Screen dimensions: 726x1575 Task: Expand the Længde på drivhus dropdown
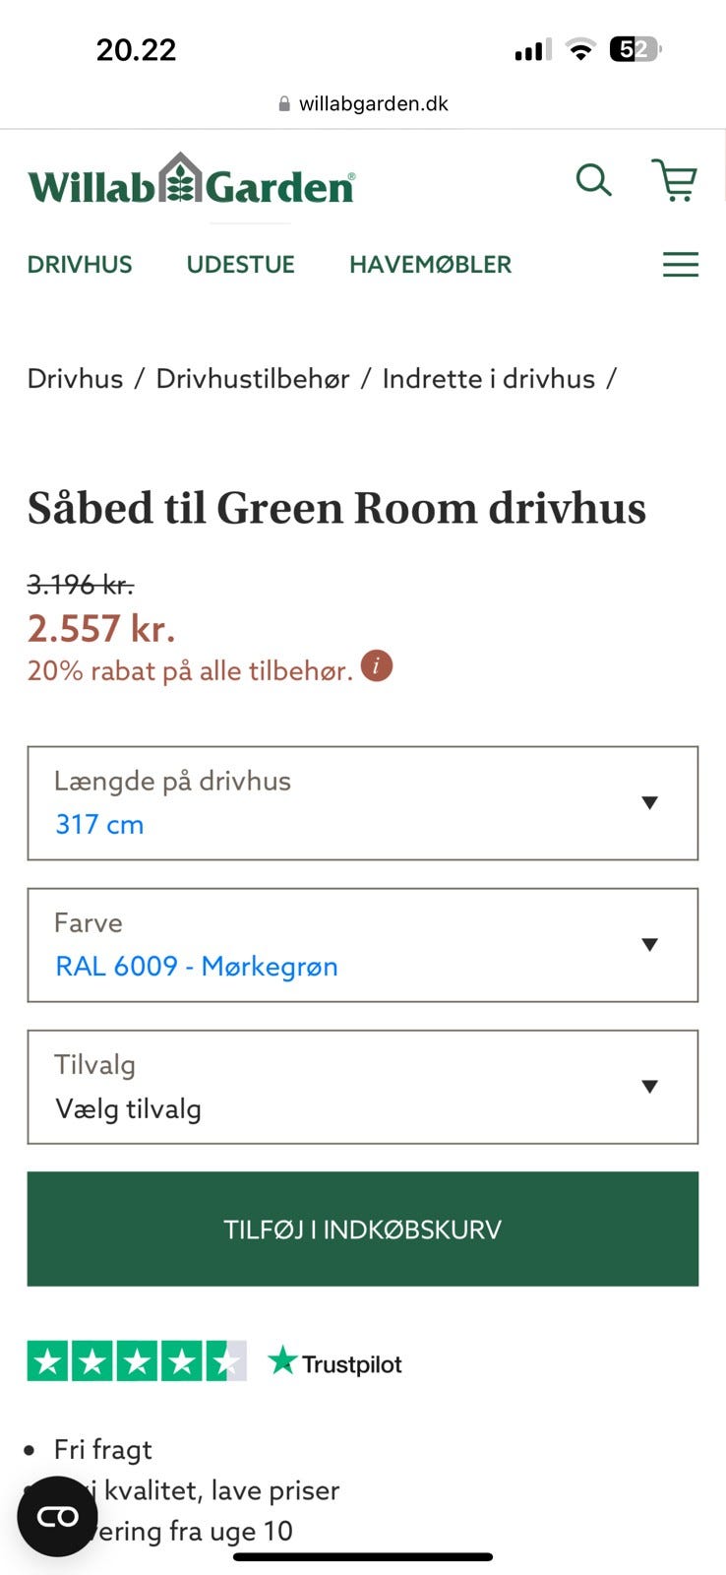point(362,803)
